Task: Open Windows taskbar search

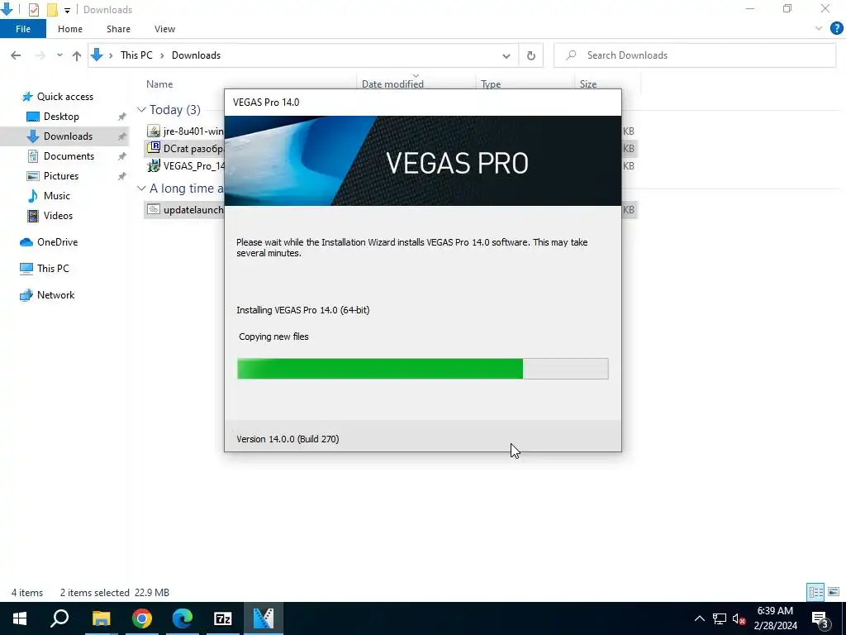Action: point(59,618)
